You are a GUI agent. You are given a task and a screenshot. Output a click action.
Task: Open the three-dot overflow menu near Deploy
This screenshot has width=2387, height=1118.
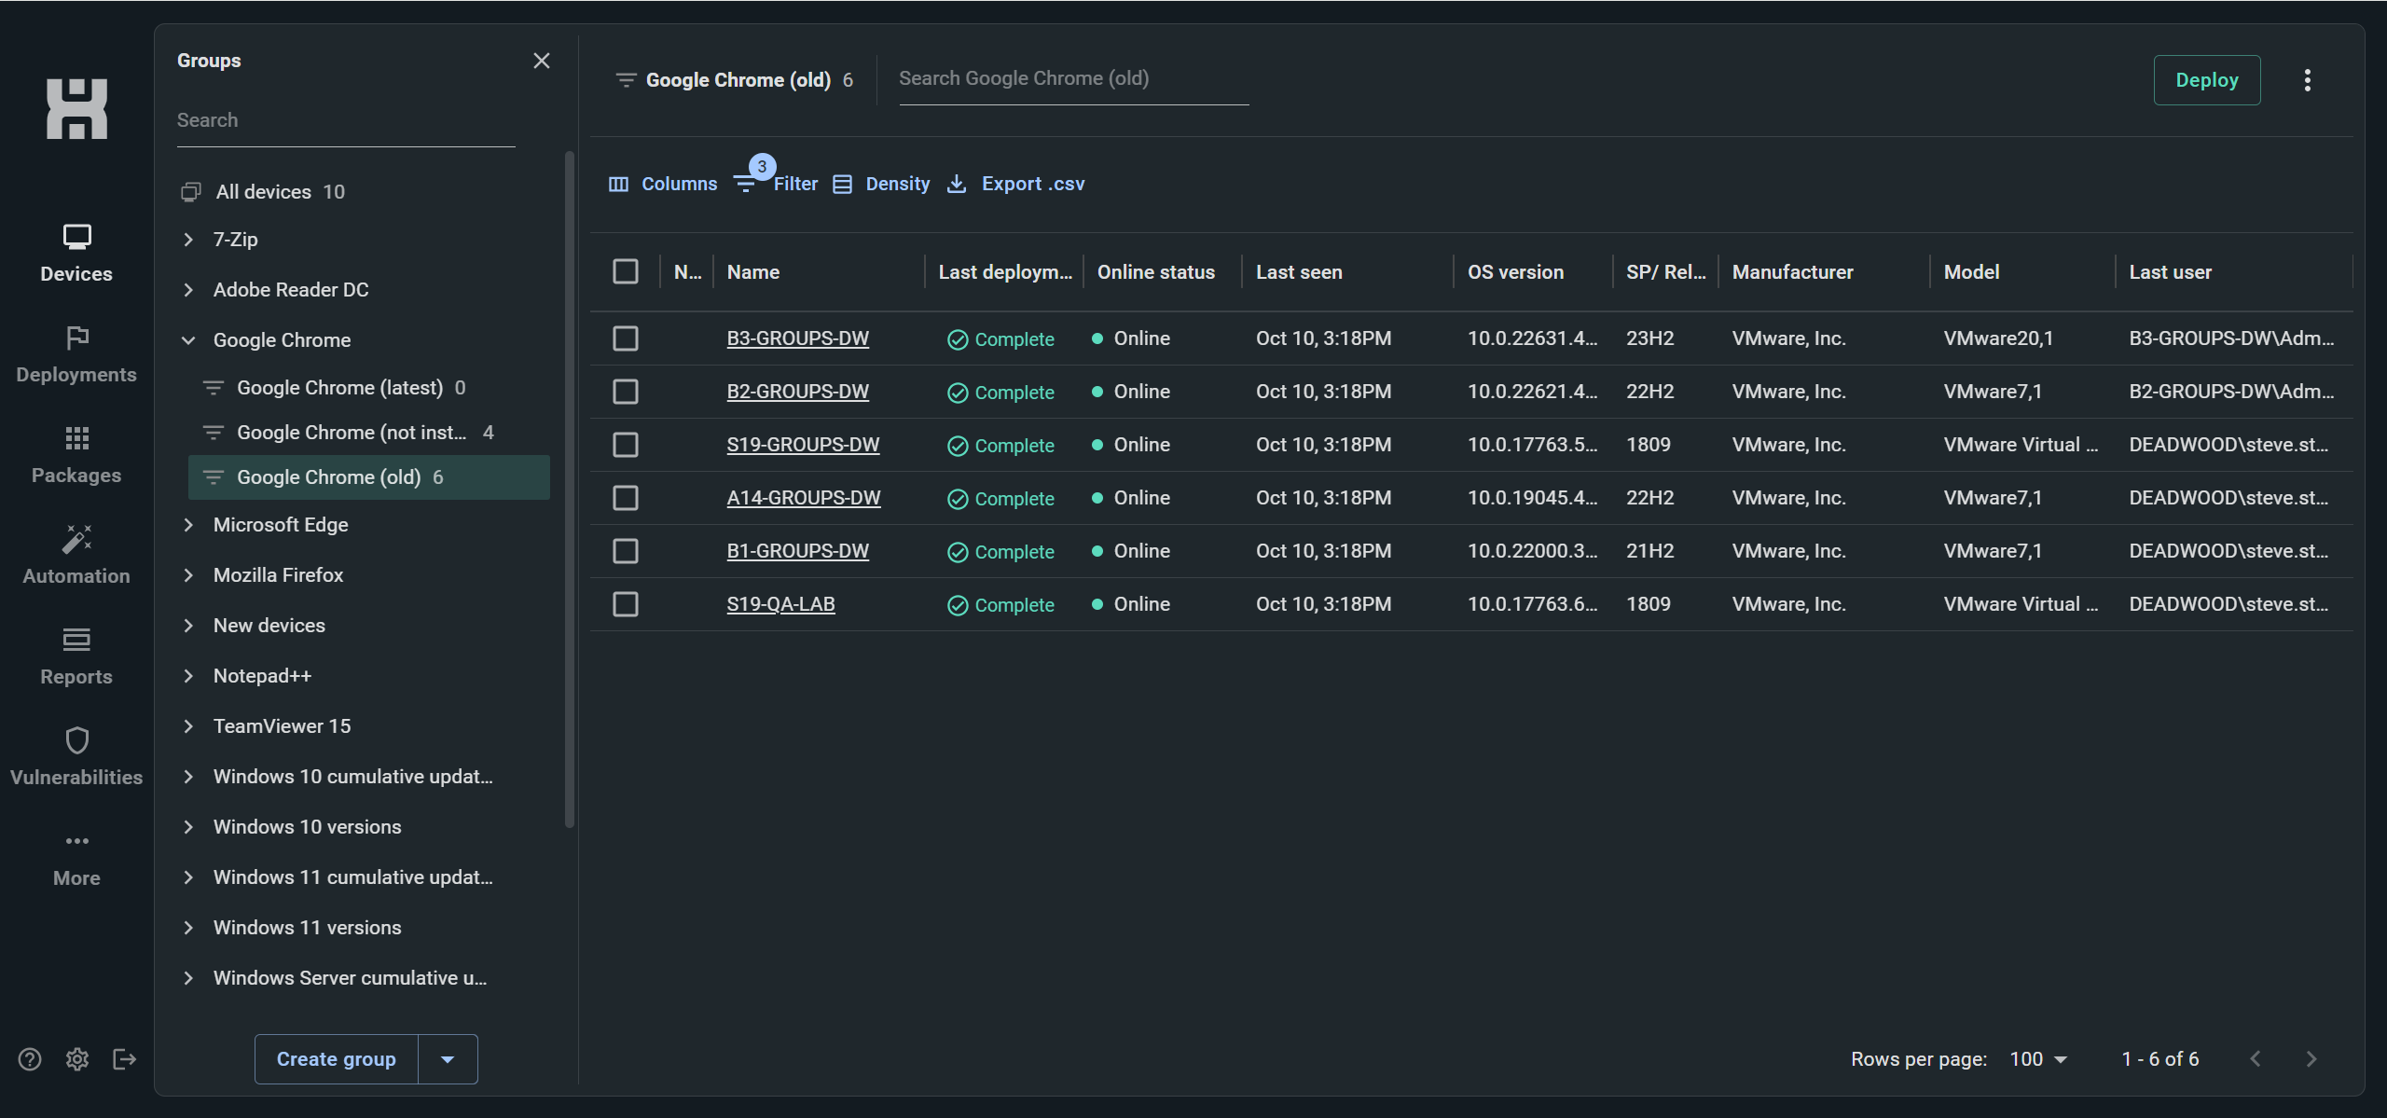(2307, 80)
